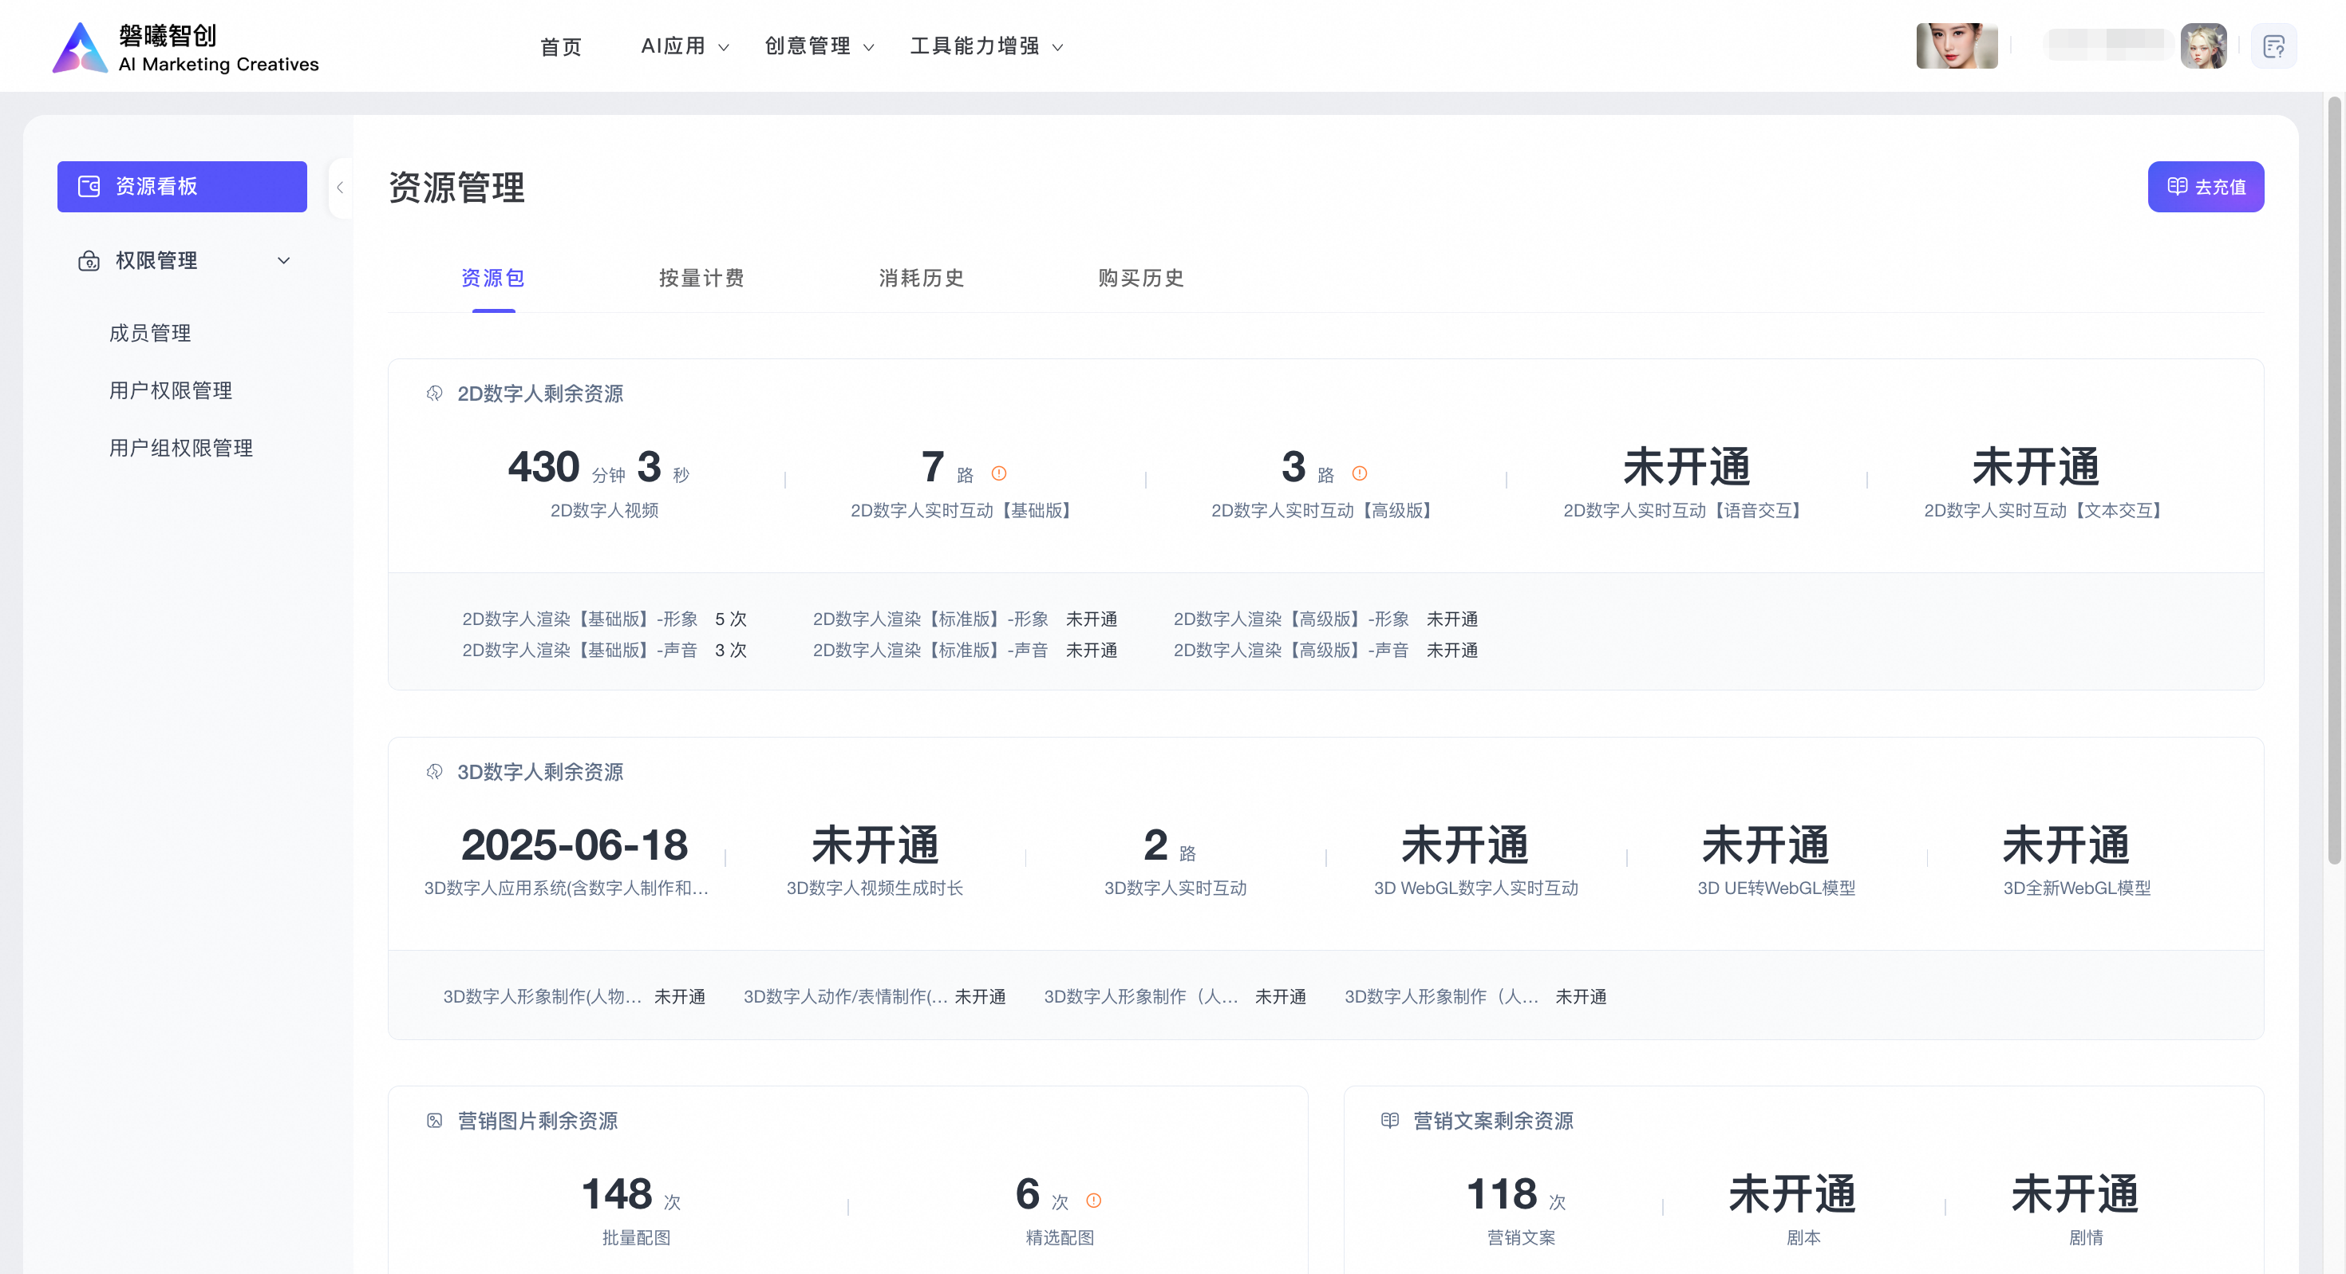Click the 2025-06-18 expiry date
This screenshot has width=2346, height=1274.
(575, 845)
